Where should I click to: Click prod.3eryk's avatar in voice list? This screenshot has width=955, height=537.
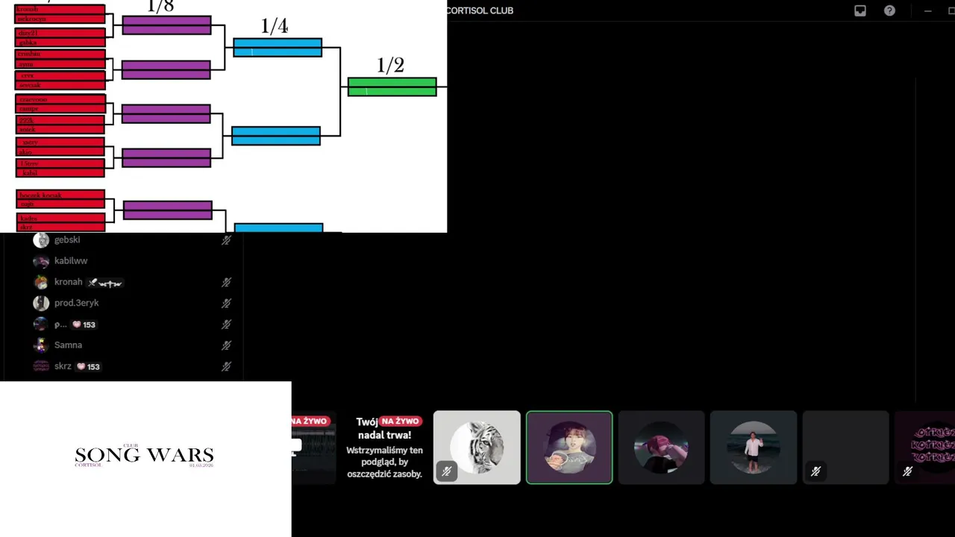click(x=41, y=303)
